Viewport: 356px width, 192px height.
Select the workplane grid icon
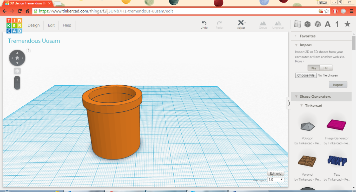tap(298, 24)
